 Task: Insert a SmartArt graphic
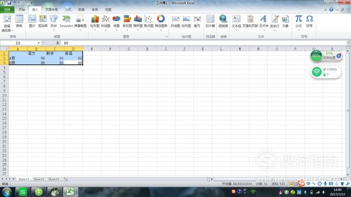[x=66, y=21]
